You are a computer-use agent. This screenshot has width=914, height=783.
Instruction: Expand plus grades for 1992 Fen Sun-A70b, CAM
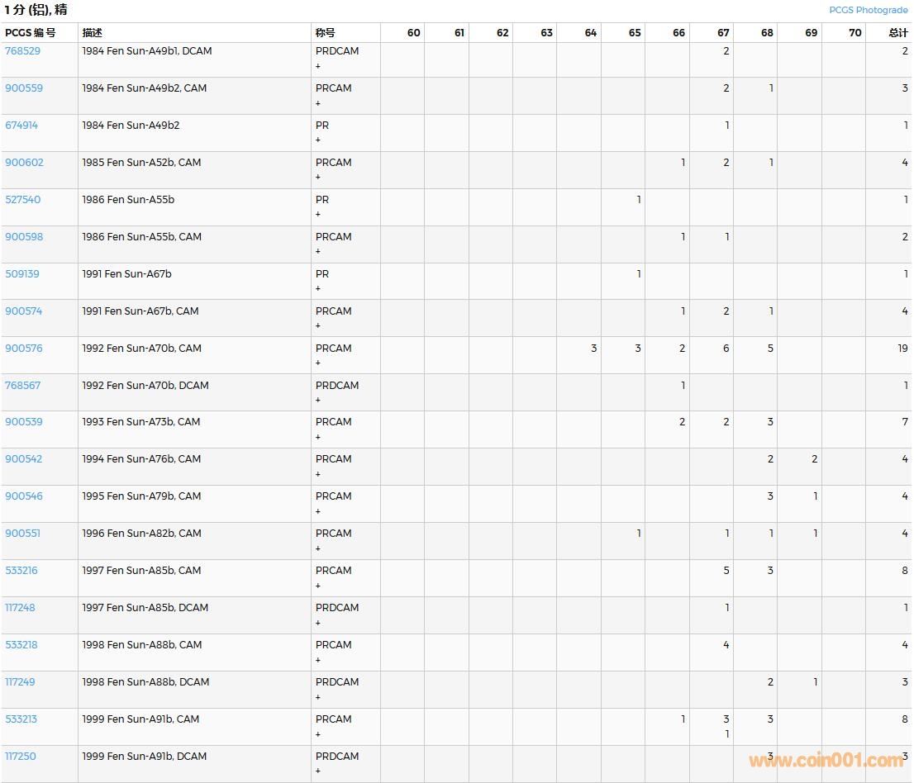[318, 363]
